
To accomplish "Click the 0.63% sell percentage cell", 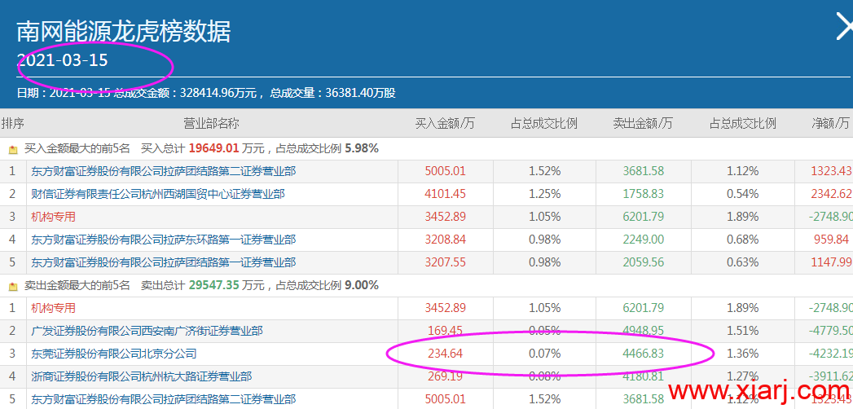I will tap(742, 262).
